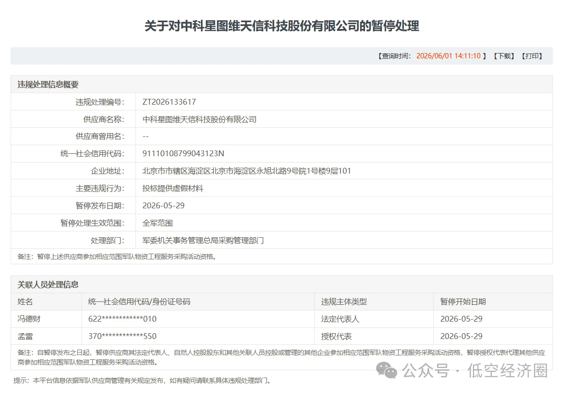Click the 违规主体类型 column header
This screenshot has height=393, width=566.
(344, 301)
